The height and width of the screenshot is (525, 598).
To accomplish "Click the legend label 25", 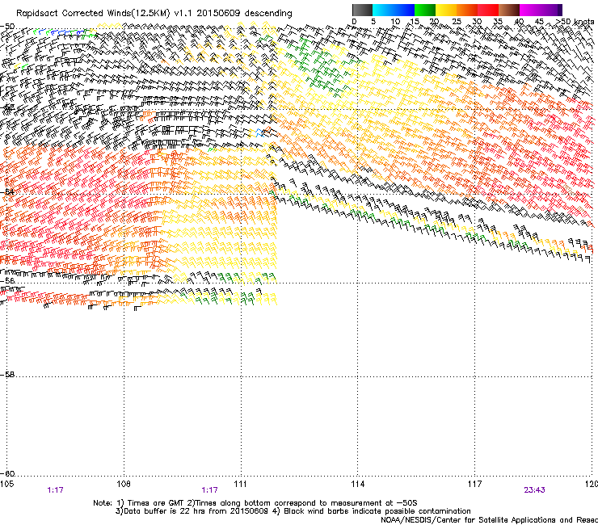I will coord(457,22).
